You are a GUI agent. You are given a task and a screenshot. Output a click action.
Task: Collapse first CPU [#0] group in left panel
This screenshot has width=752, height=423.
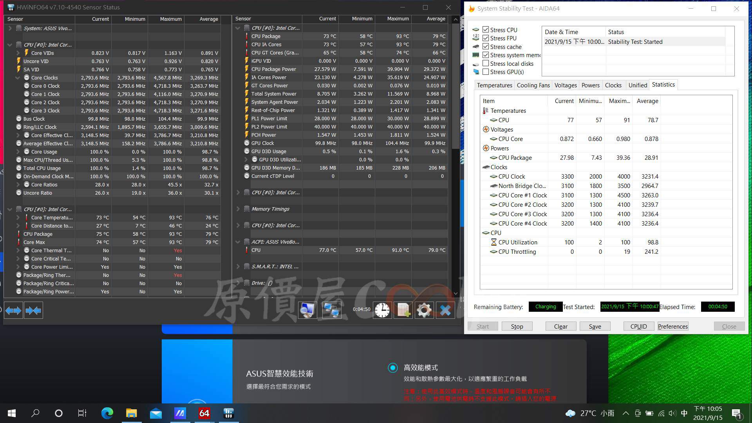(x=10, y=45)
